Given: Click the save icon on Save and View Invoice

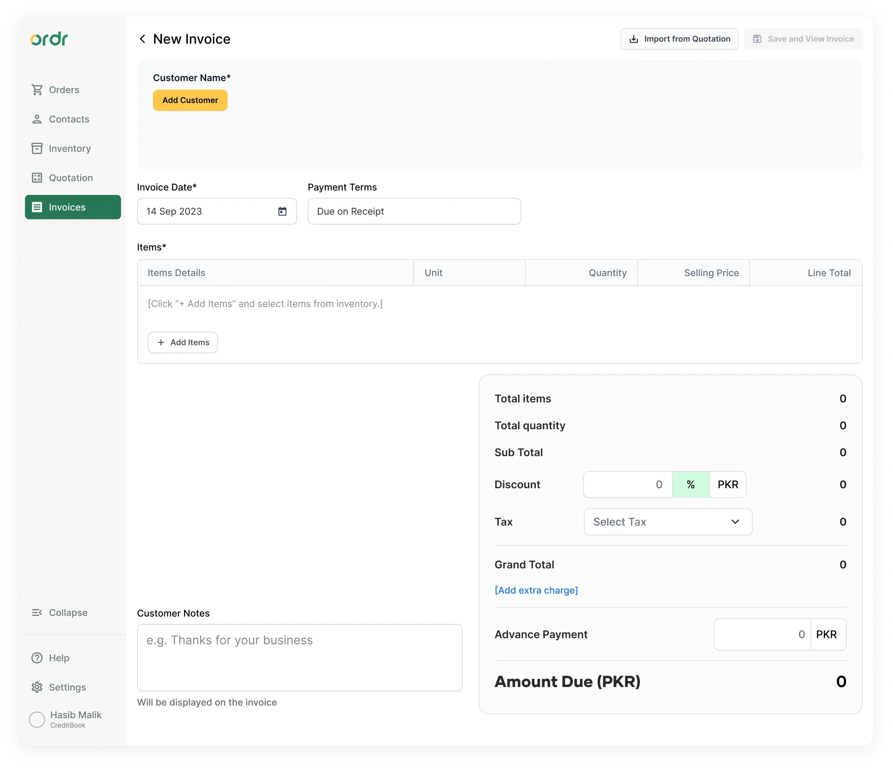Looking at the screenshot, I should click(757, 39).
